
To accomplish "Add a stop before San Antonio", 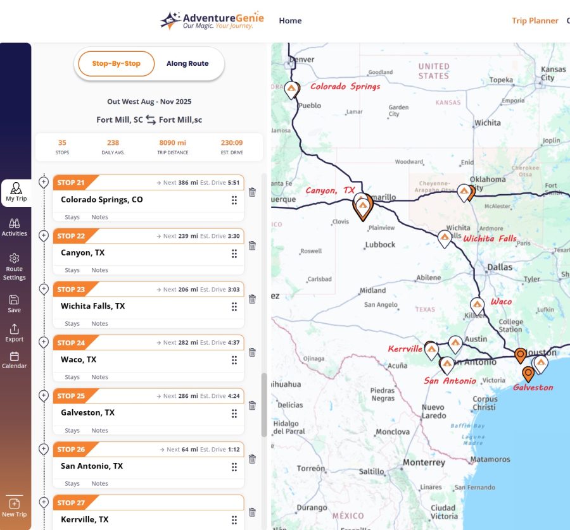I will [x=44, y=449].
